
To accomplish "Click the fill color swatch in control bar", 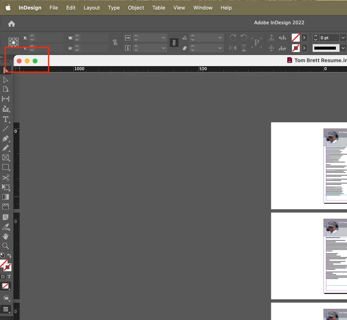I will [296, 38].
